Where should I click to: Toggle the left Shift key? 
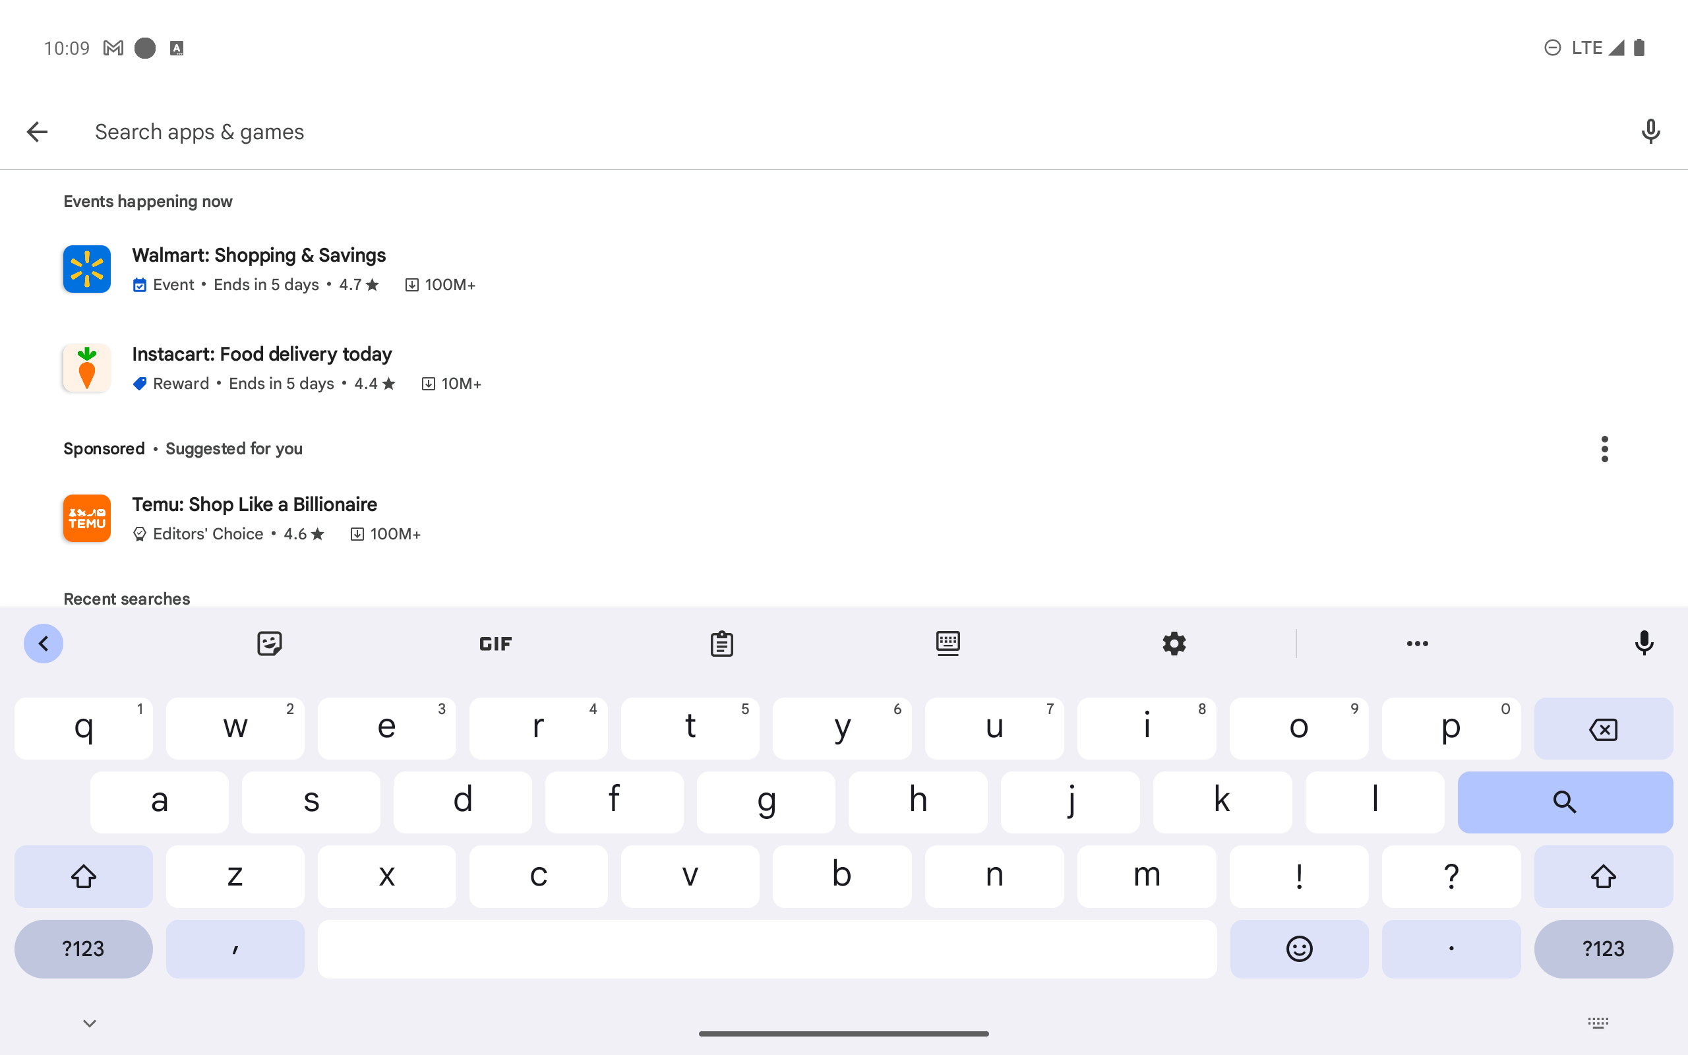(84, 876)
